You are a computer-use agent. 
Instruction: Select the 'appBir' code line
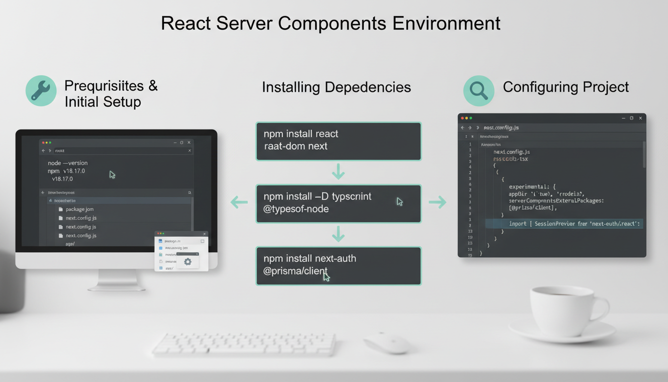pyautogui.click(x=547, y=193)
